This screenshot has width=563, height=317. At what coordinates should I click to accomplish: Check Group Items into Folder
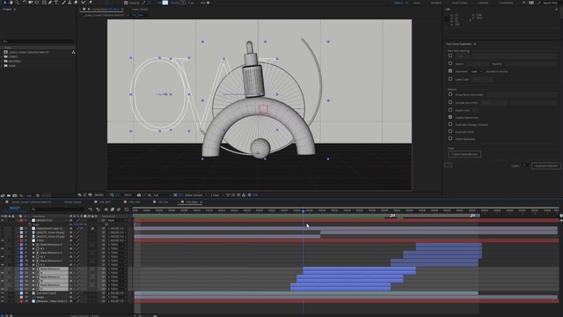(x=450, y=94)
